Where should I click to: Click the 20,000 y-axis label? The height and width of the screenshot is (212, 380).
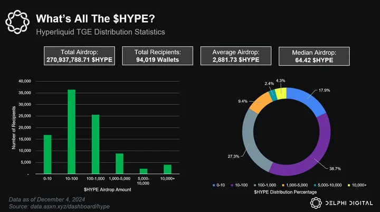point(25,128)
